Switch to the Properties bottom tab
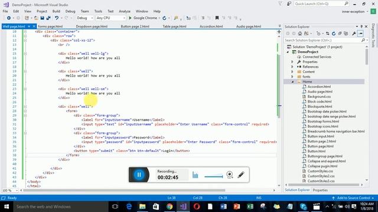The width and height of the screenshot is (378, 212). 320,190
